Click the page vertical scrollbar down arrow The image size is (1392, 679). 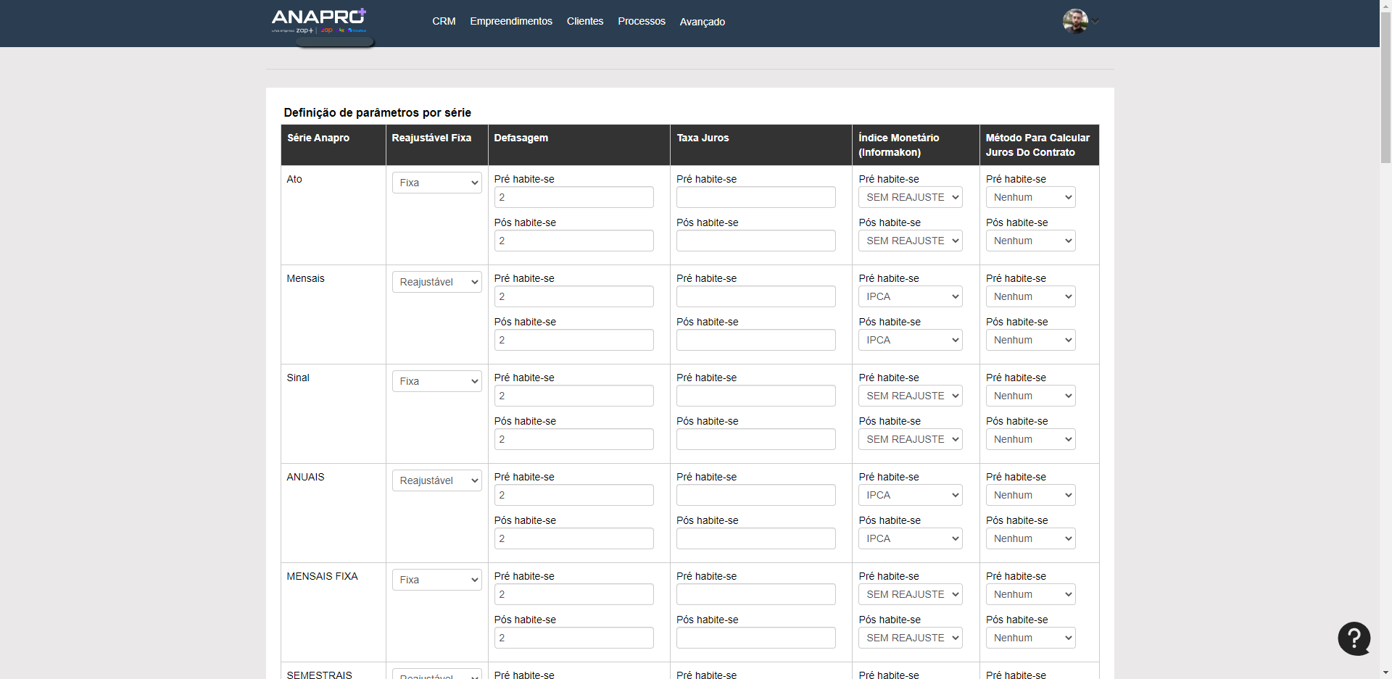(1385, 672)
